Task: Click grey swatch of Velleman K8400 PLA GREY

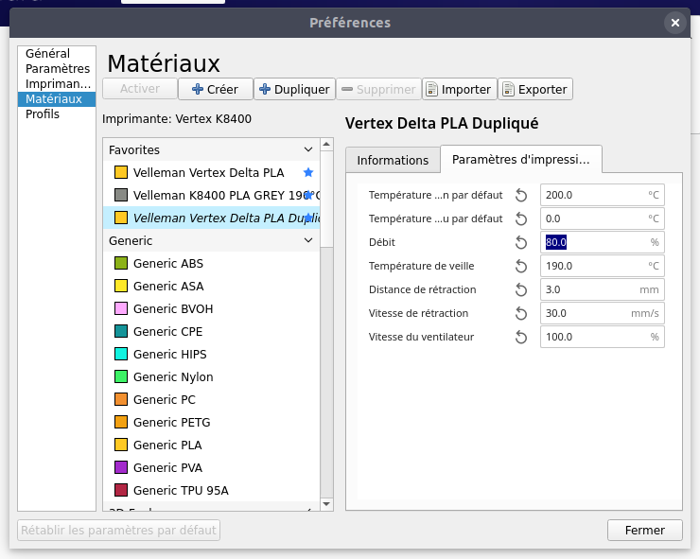Action: pyautogui.click(x=121, y=195)
